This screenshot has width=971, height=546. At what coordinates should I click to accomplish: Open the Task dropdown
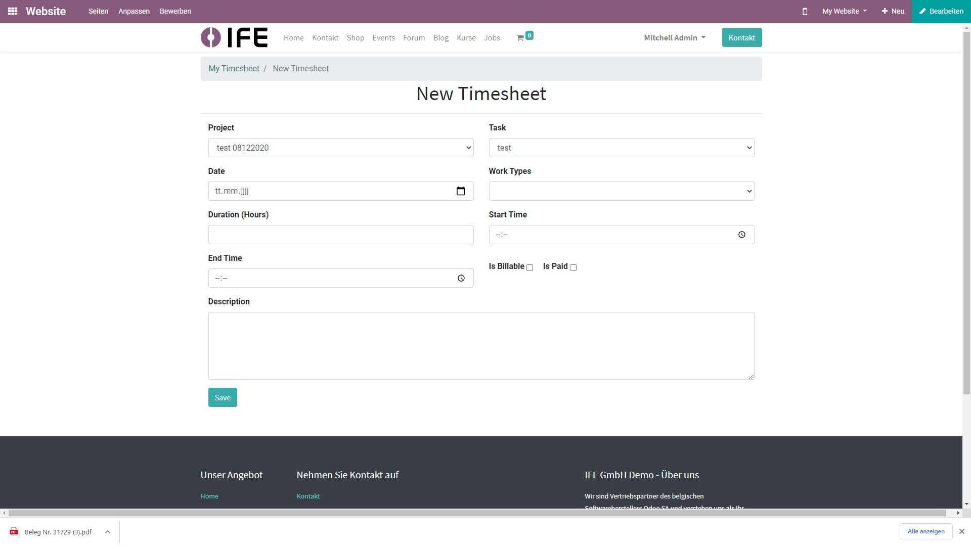click(621, 148)
